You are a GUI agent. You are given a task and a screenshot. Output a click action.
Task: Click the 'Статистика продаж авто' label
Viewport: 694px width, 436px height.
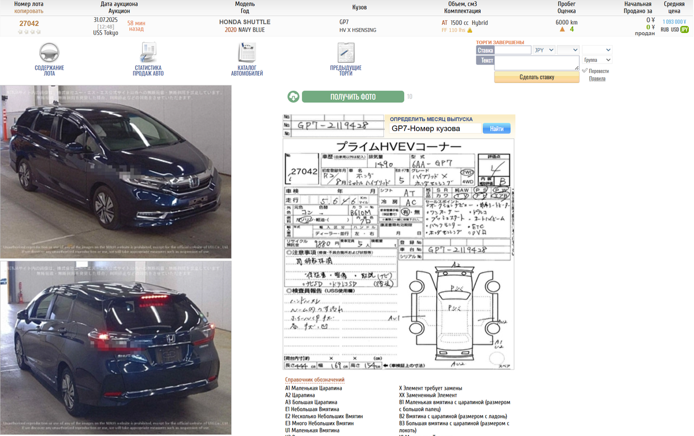(x=148, y=70)
